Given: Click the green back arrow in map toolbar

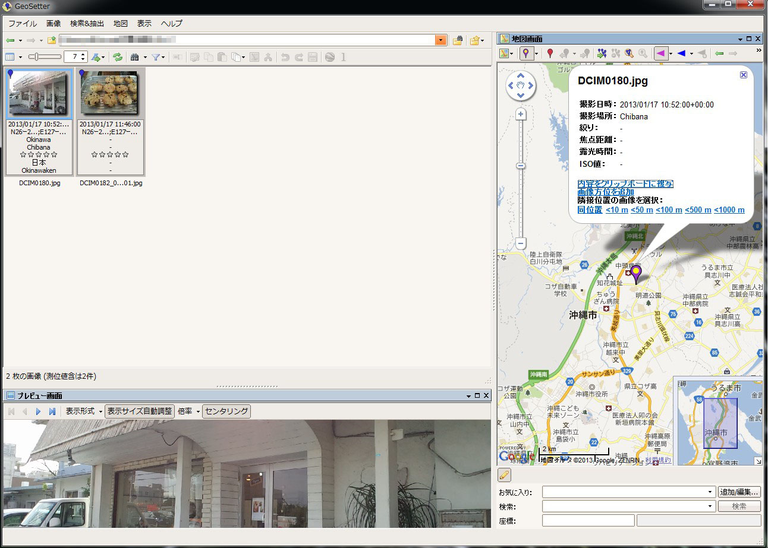Looking at the screenshot, I should 720,53.
